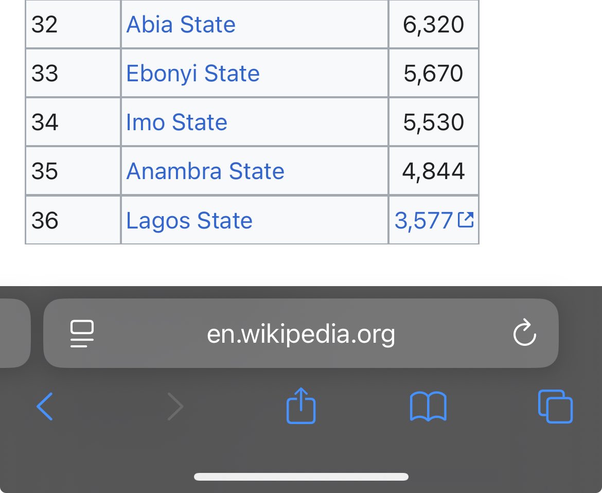
Task: Tap the home indicator bar
Action: 301,477
